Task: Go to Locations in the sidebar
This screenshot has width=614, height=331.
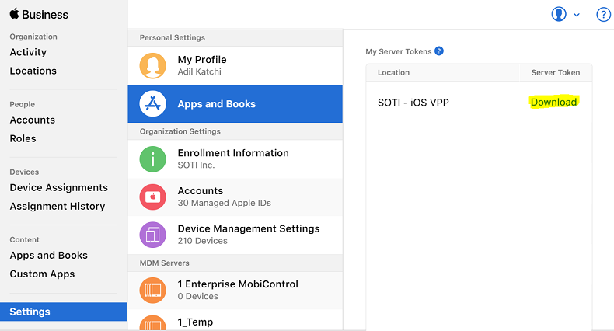Action: tap(33, 71)
